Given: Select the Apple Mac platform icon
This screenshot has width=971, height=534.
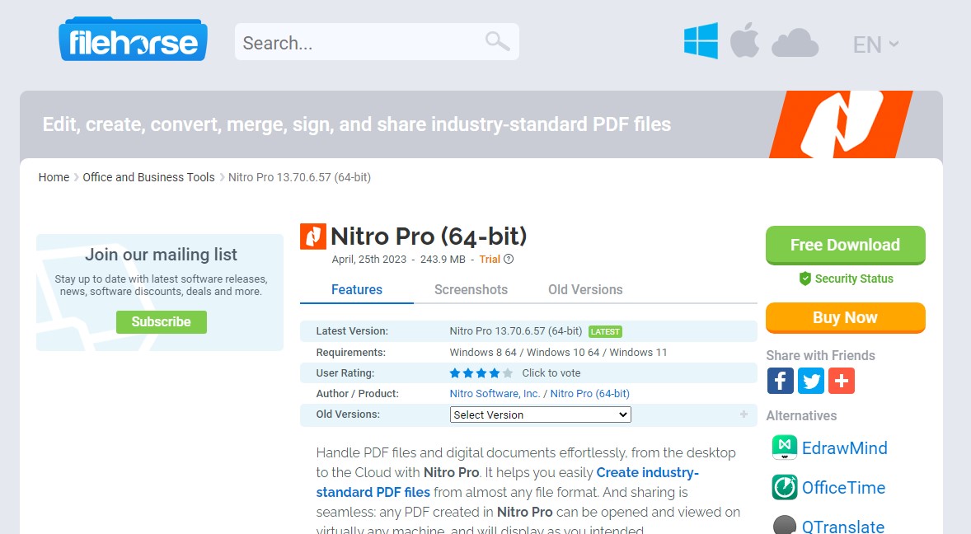Looking at the screenshot, I should point(744,40).
